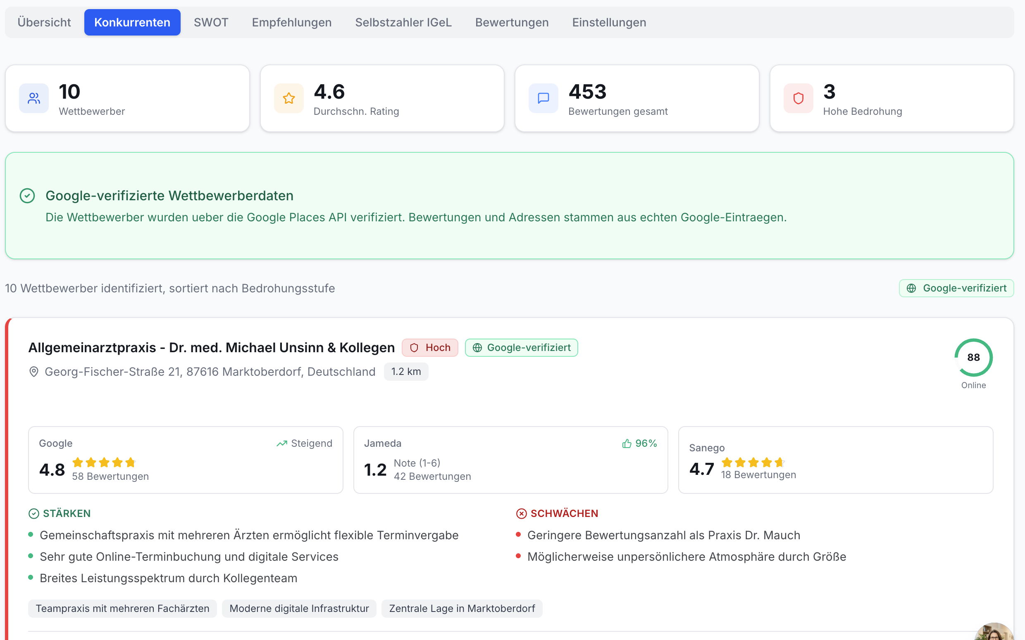Click the Sanego rating card showing 4.7
The height and width of the screenshot is (640, 1025).
pos(836,460)
